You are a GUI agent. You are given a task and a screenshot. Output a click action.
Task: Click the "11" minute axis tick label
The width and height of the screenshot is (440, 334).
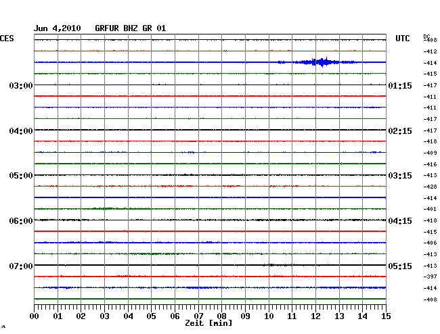(292, 316)
